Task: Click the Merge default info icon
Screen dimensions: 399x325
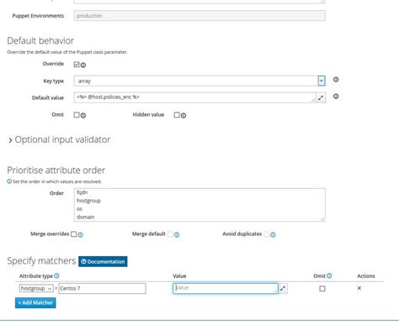Action: 177,234
